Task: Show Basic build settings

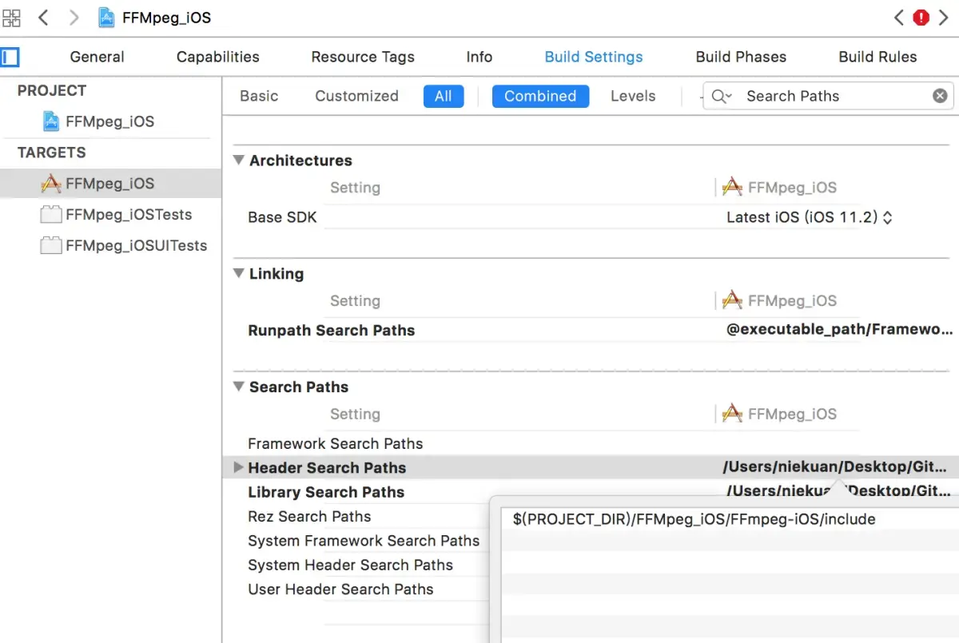Action: coord(259,96)
